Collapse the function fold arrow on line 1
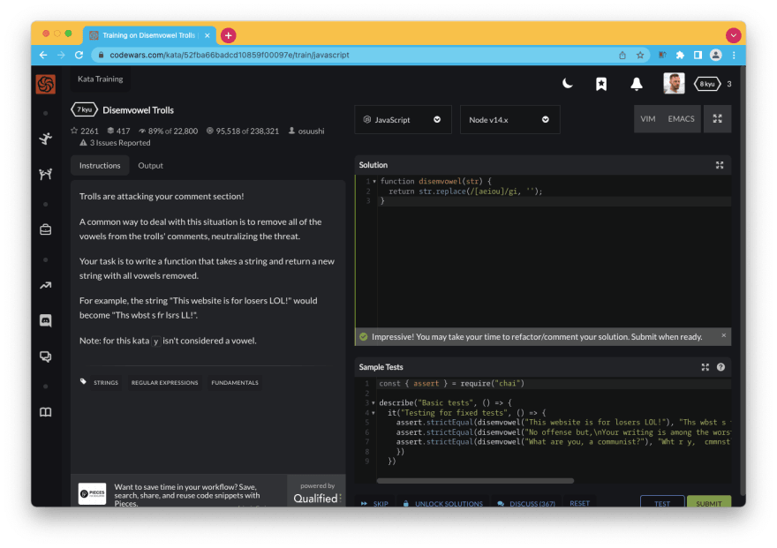The height and width of the screenshot is (548, 777). (374, 181)
